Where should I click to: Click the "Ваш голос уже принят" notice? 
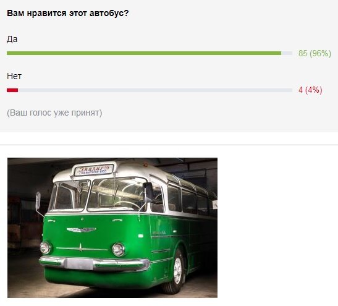tap(54, 113)
